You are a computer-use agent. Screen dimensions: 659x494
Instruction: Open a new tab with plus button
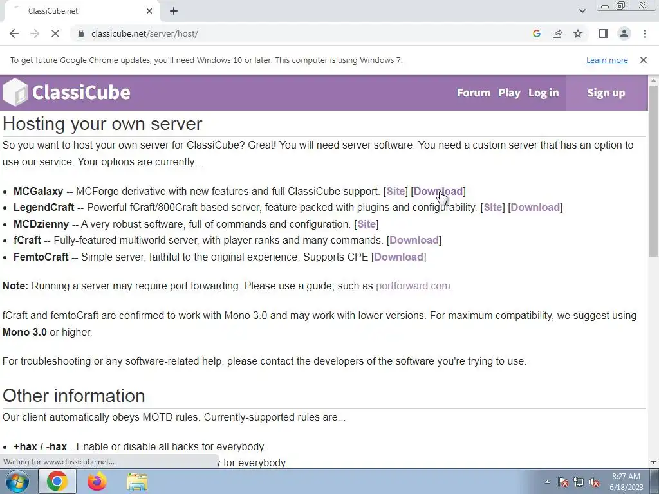click(174, 11)
